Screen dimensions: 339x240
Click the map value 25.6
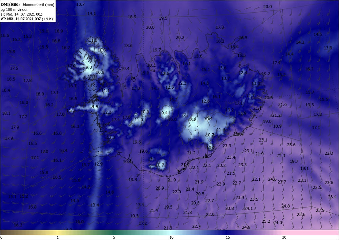click(x=301, y=215)
